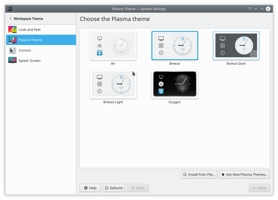Open the Plasma Theme section
Image resolution: width=278 pixels, height=200 pixels.
[41, 40]
